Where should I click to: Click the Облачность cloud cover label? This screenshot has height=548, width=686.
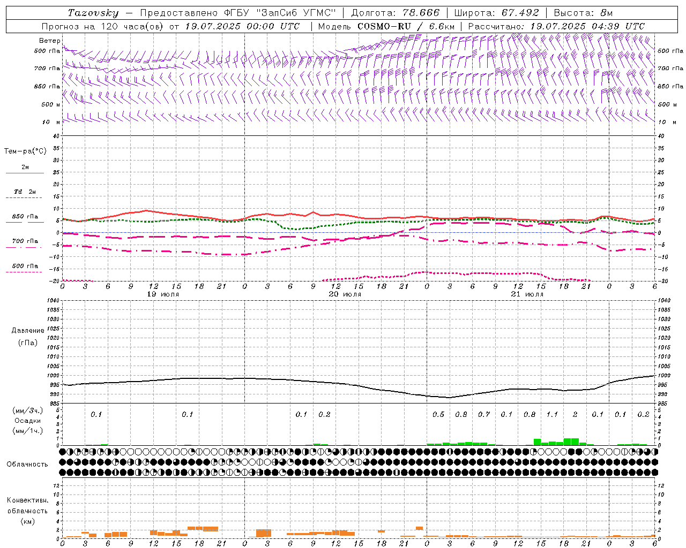click(27, 464)
